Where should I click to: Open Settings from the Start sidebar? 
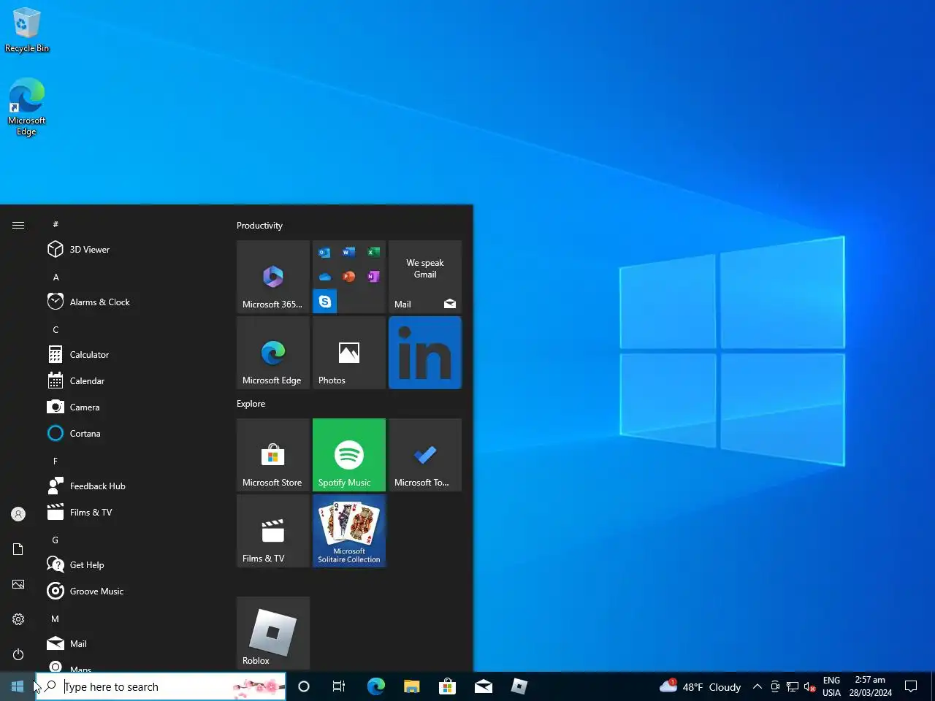[18, 619]
